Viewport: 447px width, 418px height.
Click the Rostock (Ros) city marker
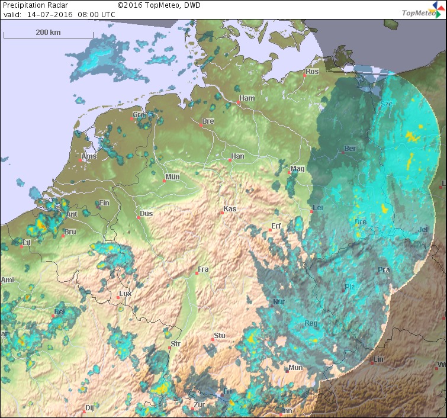tap(304, 76)
